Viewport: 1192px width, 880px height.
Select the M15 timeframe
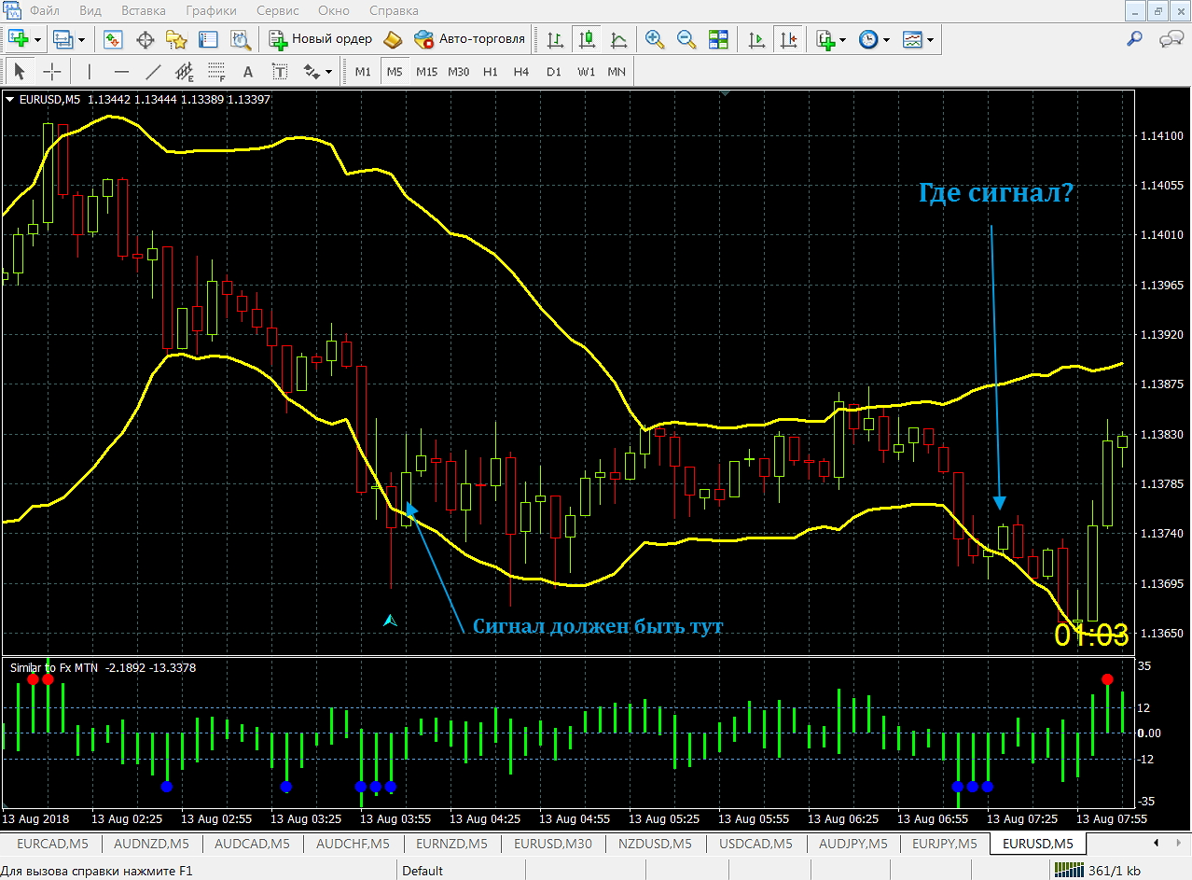click(x=426, y=71)
